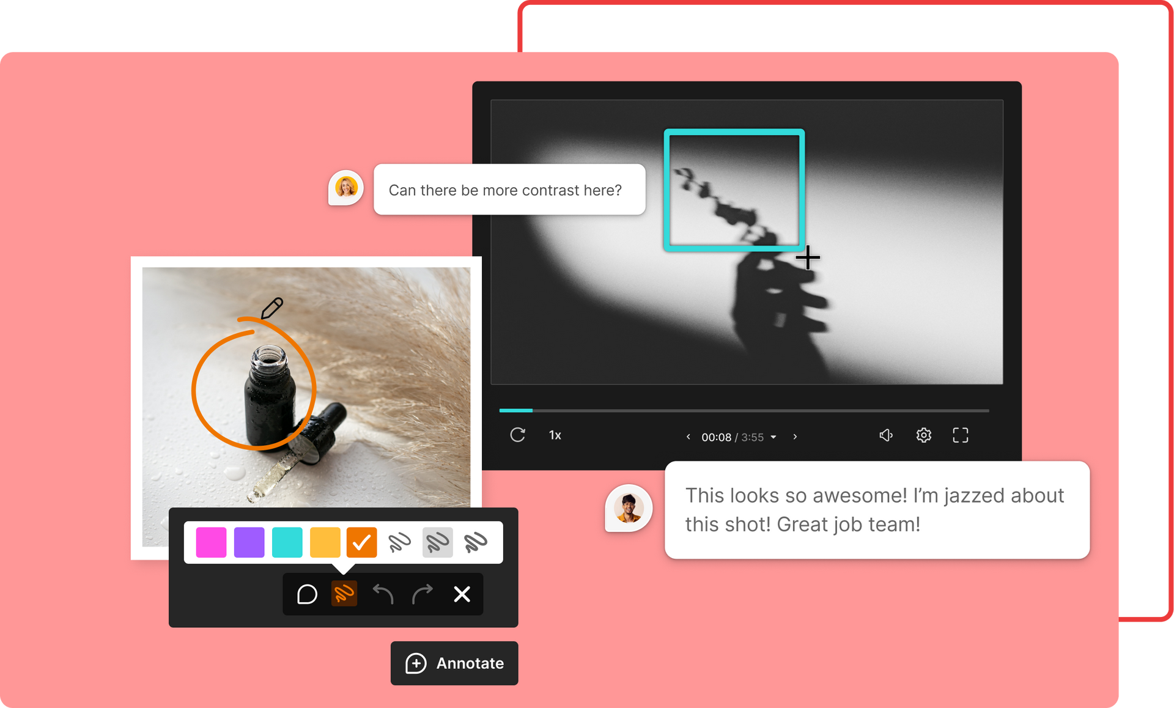Viewport: 1174px width, 708px height.
Task: Redo the annotation stroke
Action: tap(422, 594)
